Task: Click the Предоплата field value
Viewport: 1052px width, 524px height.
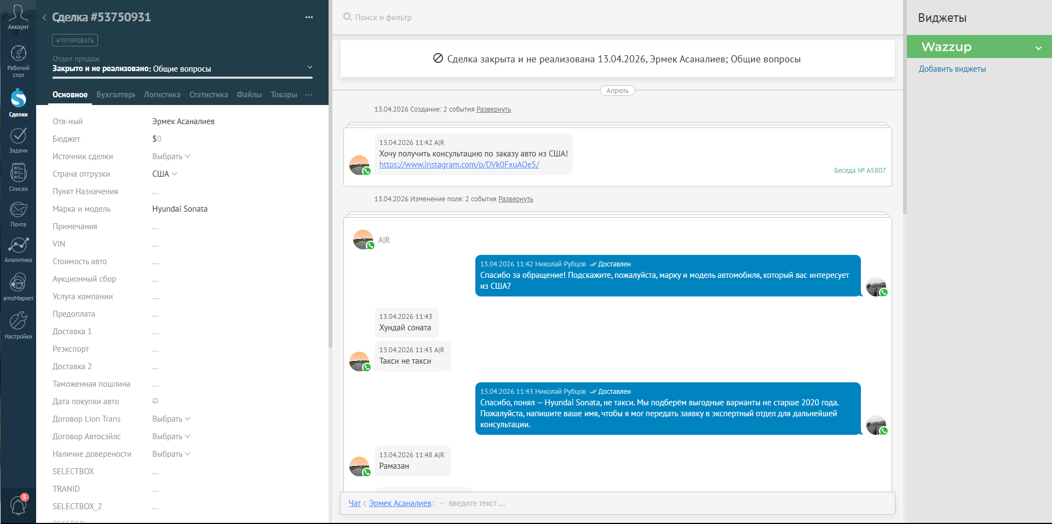Action: click(156, 315)
